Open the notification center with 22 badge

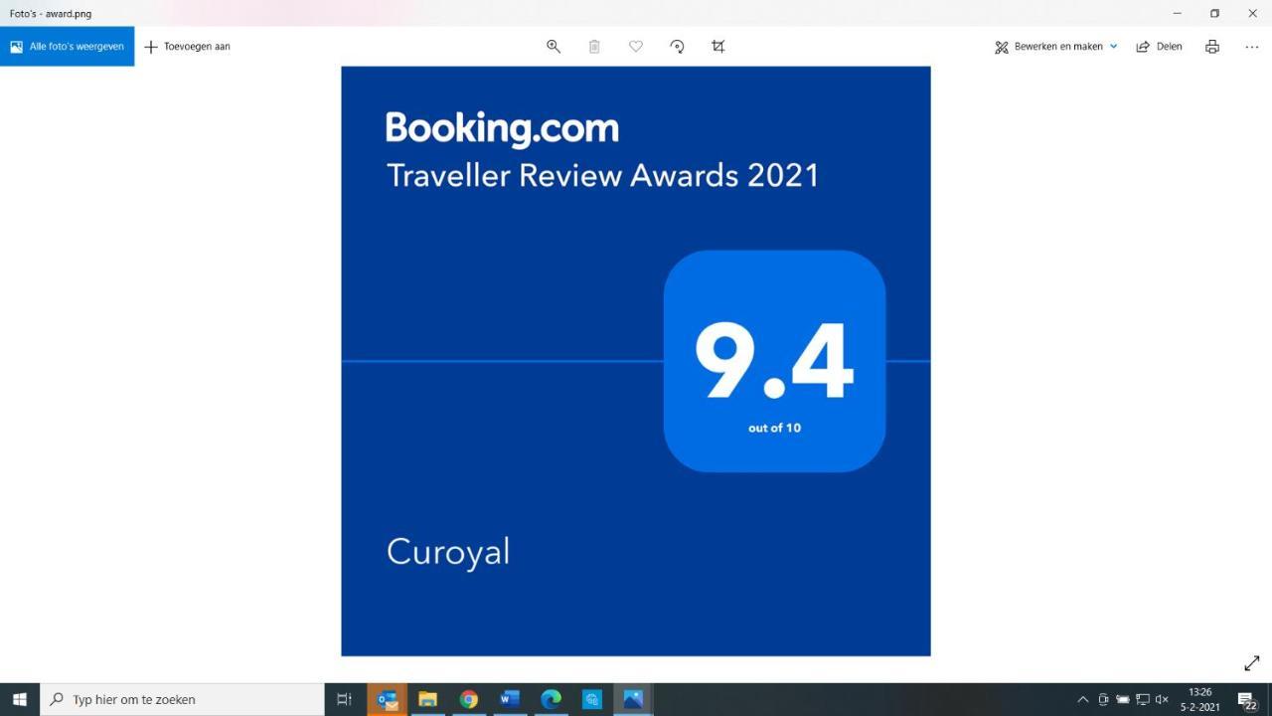pyautogui.click(x=1248, y=700)
